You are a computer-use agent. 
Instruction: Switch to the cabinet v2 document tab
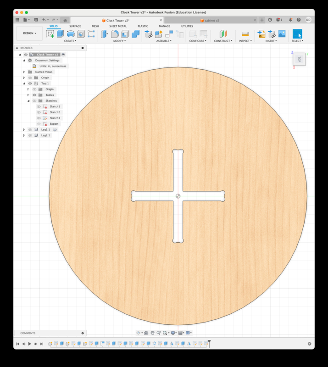click(210, 20)
